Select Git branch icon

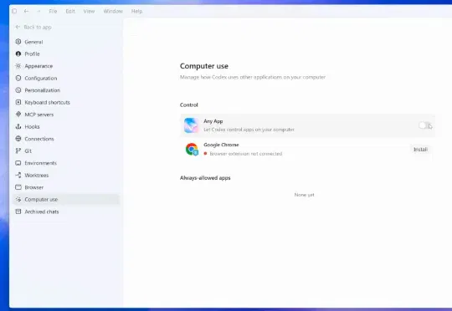(x=18, y=150)
